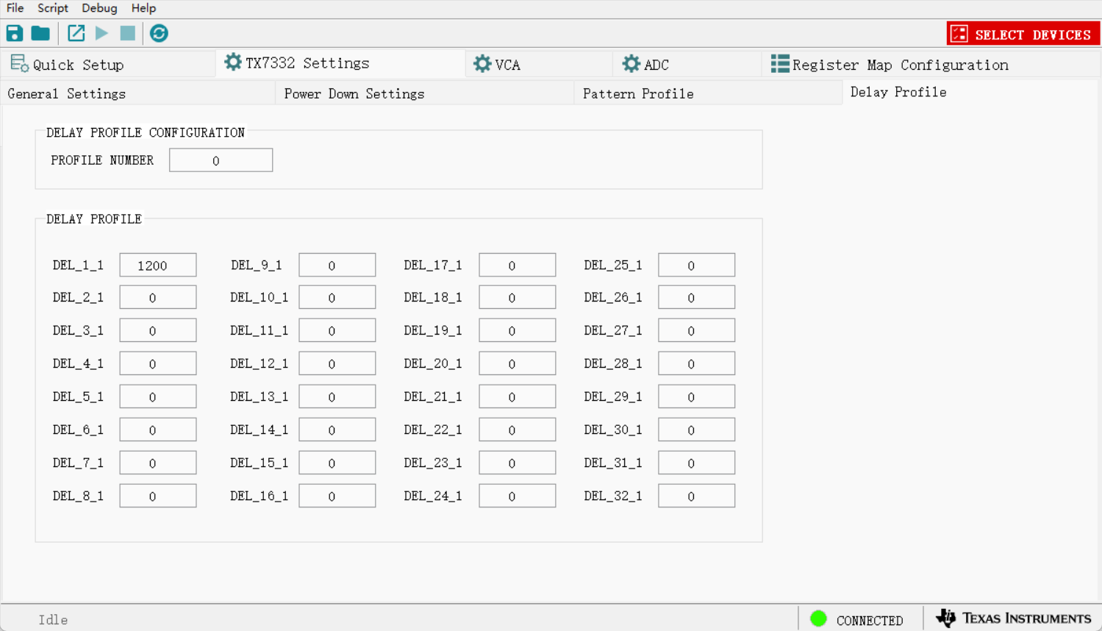Click the DEL_9_1 input field
1102x631 pixels.
tap(337, 265)
